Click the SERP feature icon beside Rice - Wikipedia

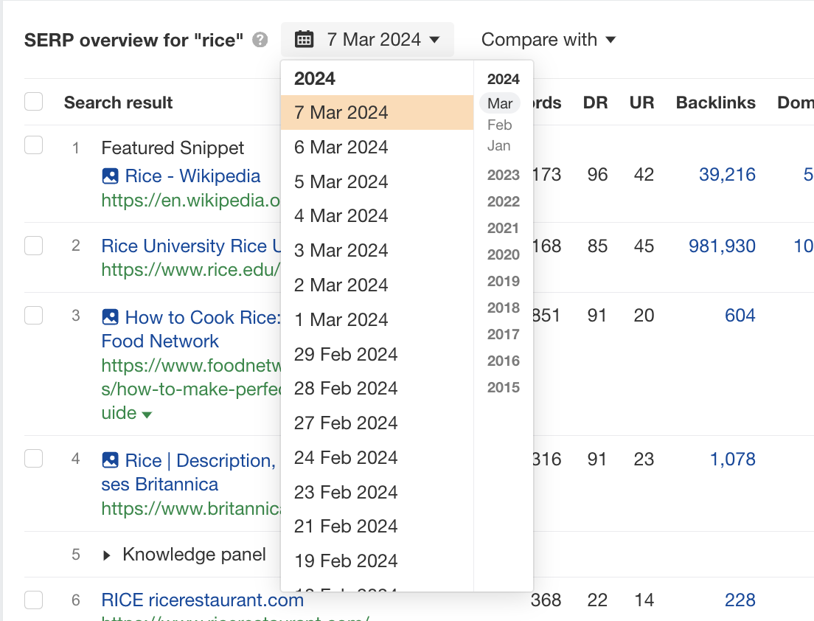tap(109, 176)
